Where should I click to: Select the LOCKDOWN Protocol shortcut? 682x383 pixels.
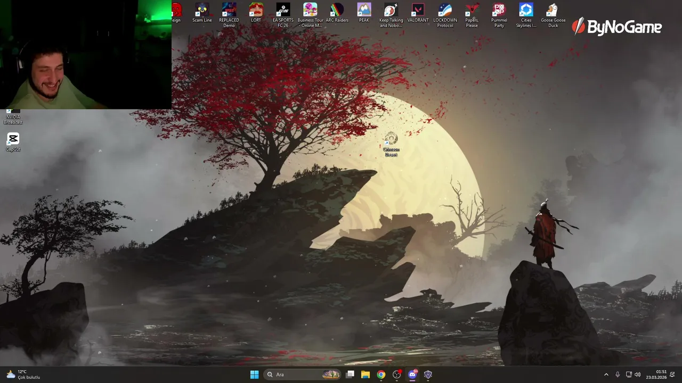pyautogui.click(x=445, y=15)
